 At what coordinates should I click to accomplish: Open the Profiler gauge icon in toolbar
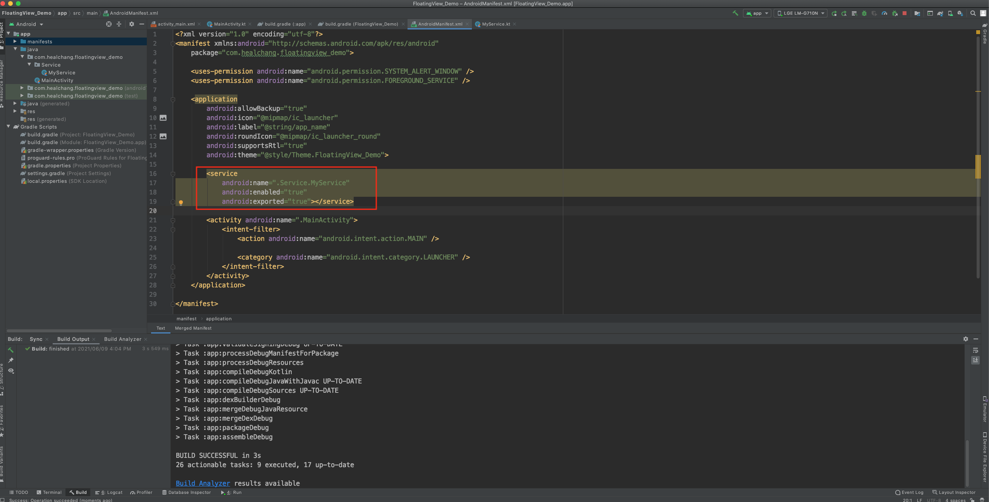[x=884, y=13]
